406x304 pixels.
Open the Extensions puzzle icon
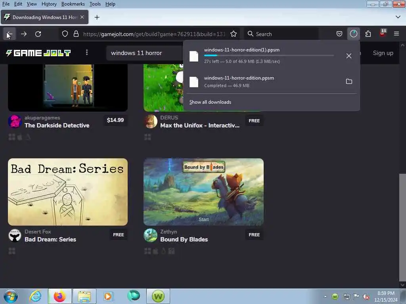(x=368, y=34)
